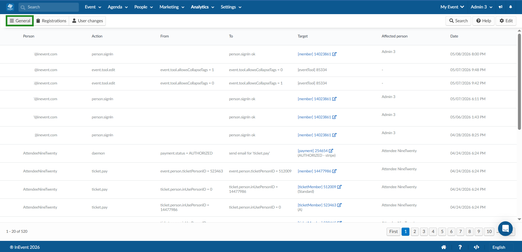This screenshot has width=522, height=252.
Task: Click the Edit button
Action: [506, 21]
